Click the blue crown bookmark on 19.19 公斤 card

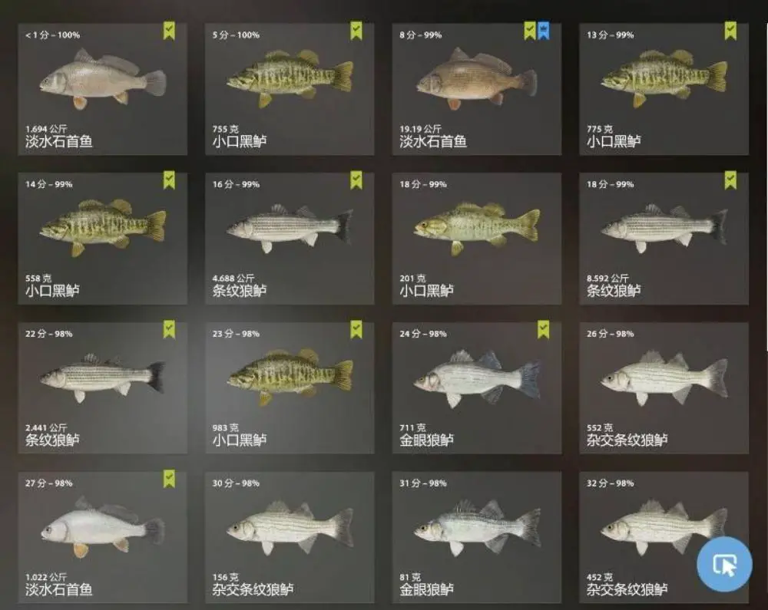(x=543, y=31)
